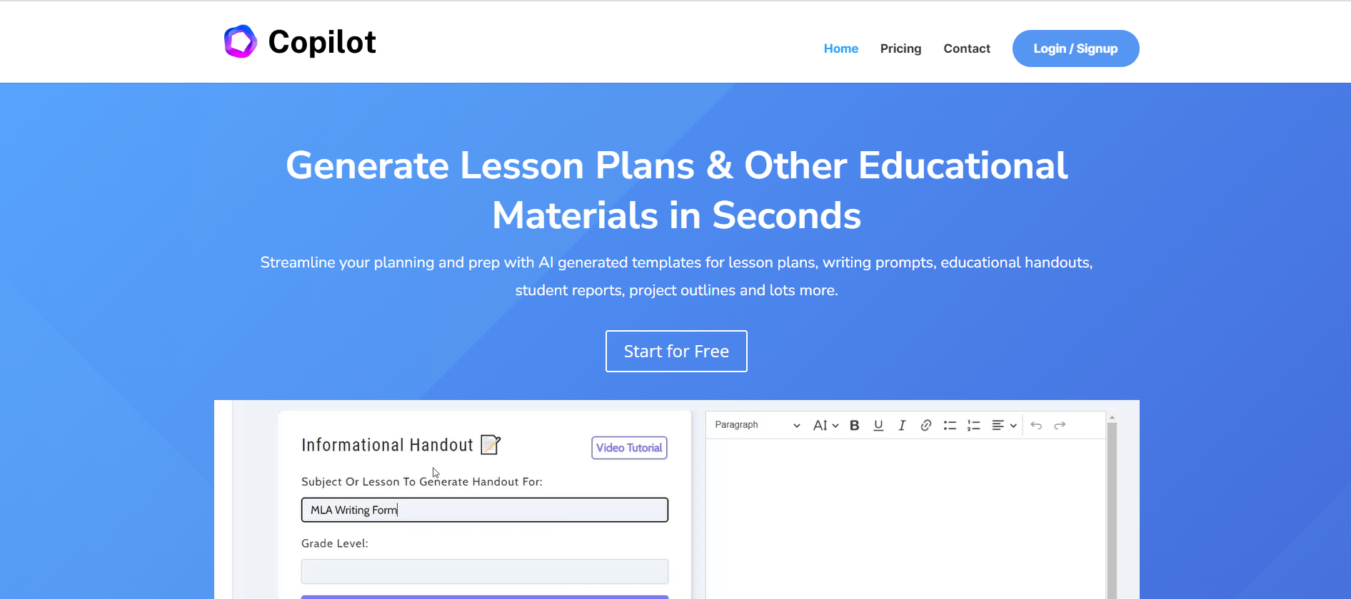1351x599 pixels.
Task: Insert a link via the chain icon
Action: [925, 425]
